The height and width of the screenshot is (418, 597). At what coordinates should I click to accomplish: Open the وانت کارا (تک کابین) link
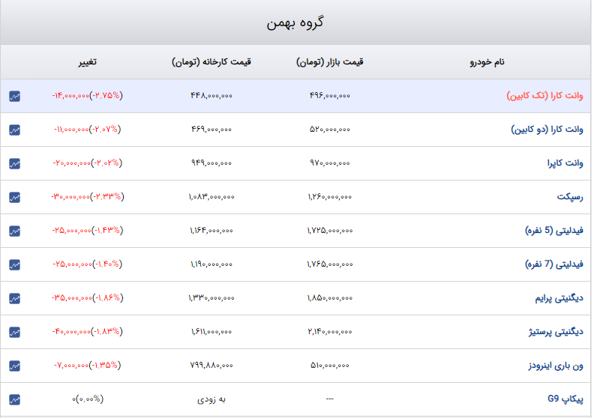pyautogui.click(x=544, y=95)
